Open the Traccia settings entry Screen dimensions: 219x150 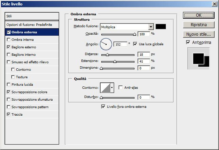[x=32, y=115]
